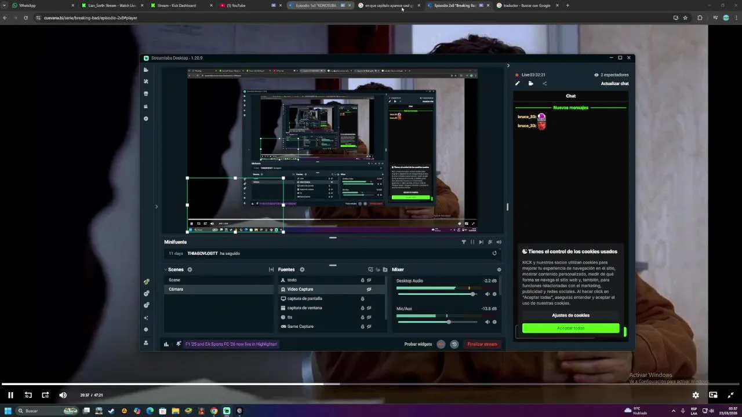Collapse the chat panel with the chevron
Viewport: 742px width, 417px height.
tap(508, 65)
